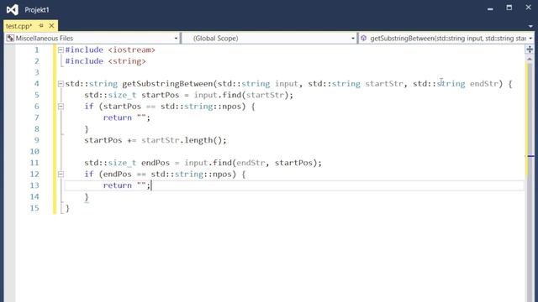The height and width of the screenshot is (302, 538).
Task: Click the scrollbar up arrow
Action: [530, 60]
